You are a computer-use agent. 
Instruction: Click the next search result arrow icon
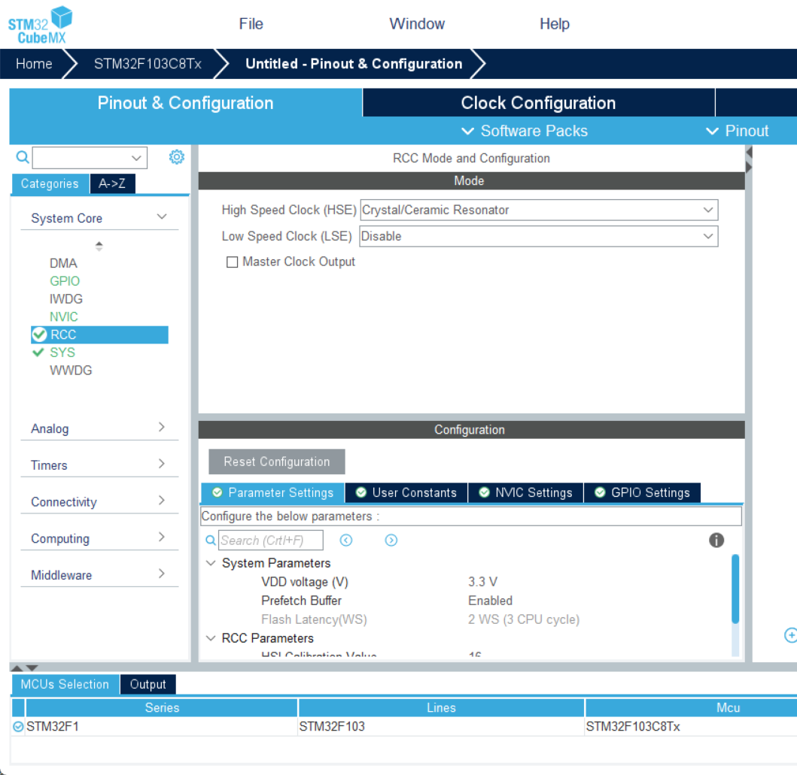click(x=391, y=540)
